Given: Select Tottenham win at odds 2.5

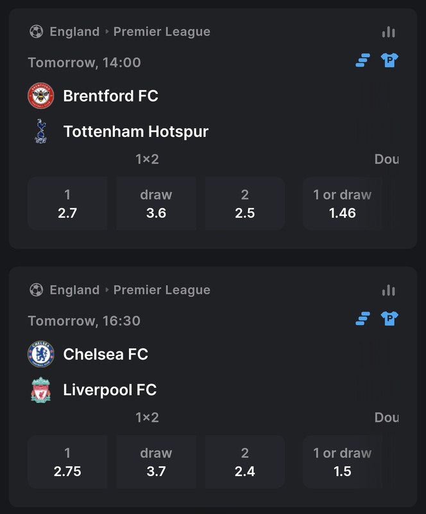Looking at the screenshot, I should 245,204.
